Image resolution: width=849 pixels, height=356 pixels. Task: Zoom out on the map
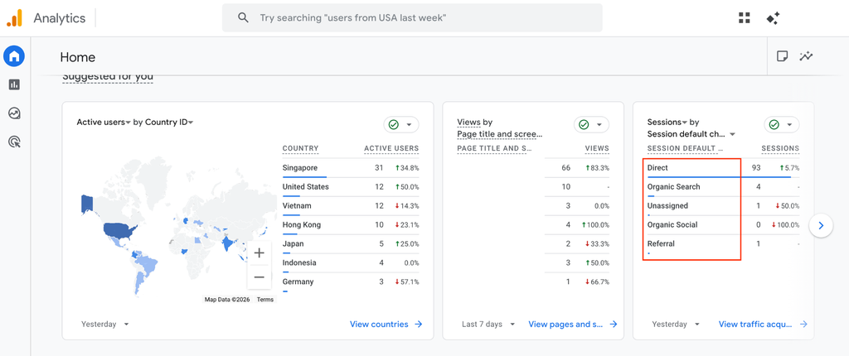pyautogui.click(x=259, y=277)
